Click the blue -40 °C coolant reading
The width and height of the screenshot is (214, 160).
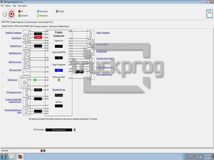(x=59, y=70)
